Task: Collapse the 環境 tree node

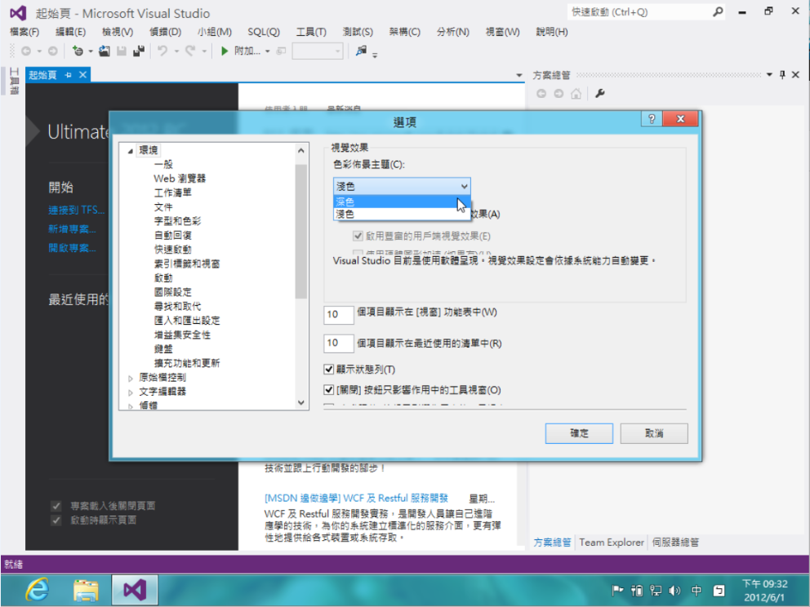Action: pyautogui.click(x=131, y=151)
